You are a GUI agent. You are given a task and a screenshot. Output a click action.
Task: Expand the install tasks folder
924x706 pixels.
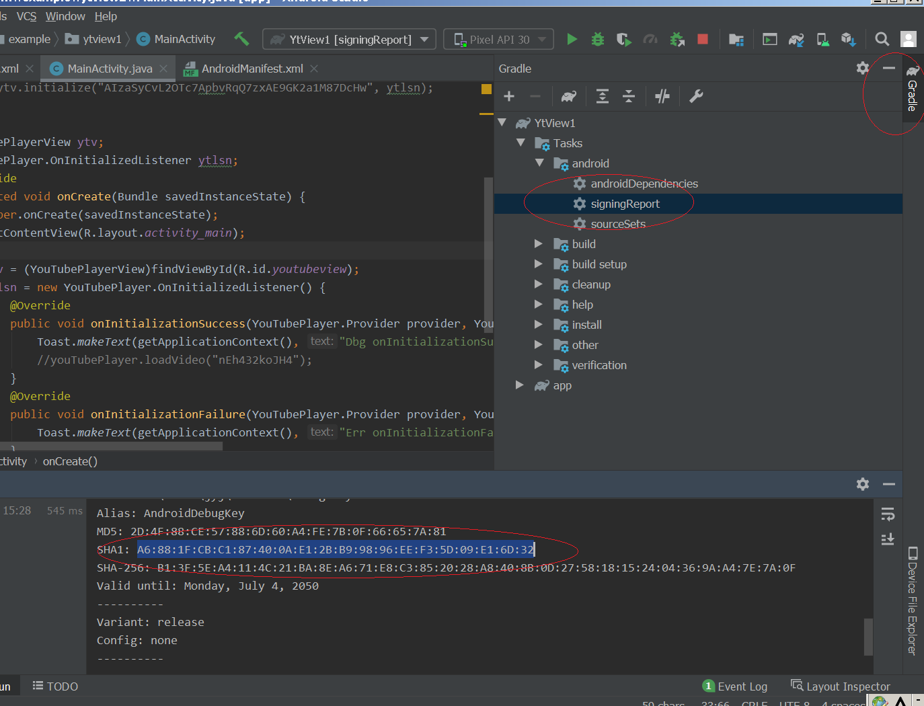click(538, 325)
